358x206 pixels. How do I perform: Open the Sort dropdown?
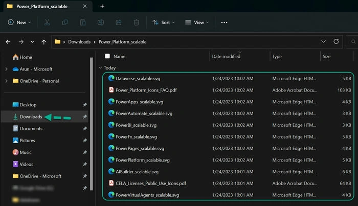[164, 22]
